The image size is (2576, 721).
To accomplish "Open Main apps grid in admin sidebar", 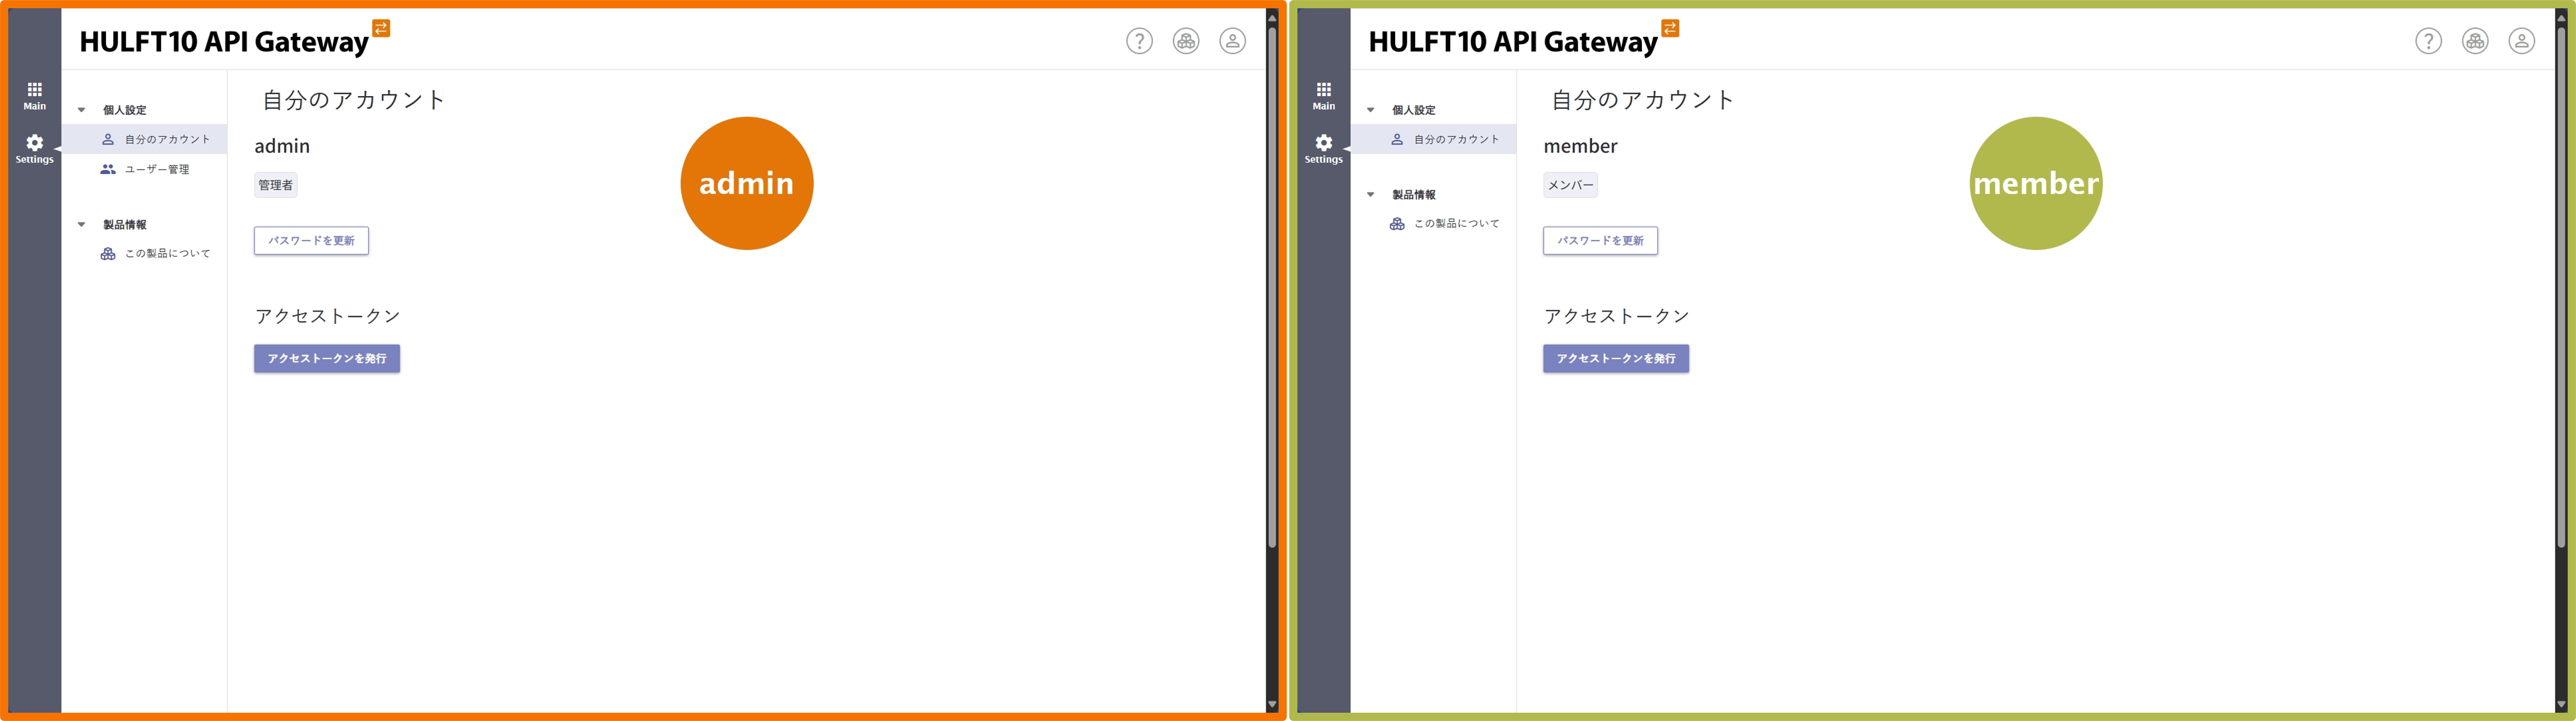I will [35, 95].
